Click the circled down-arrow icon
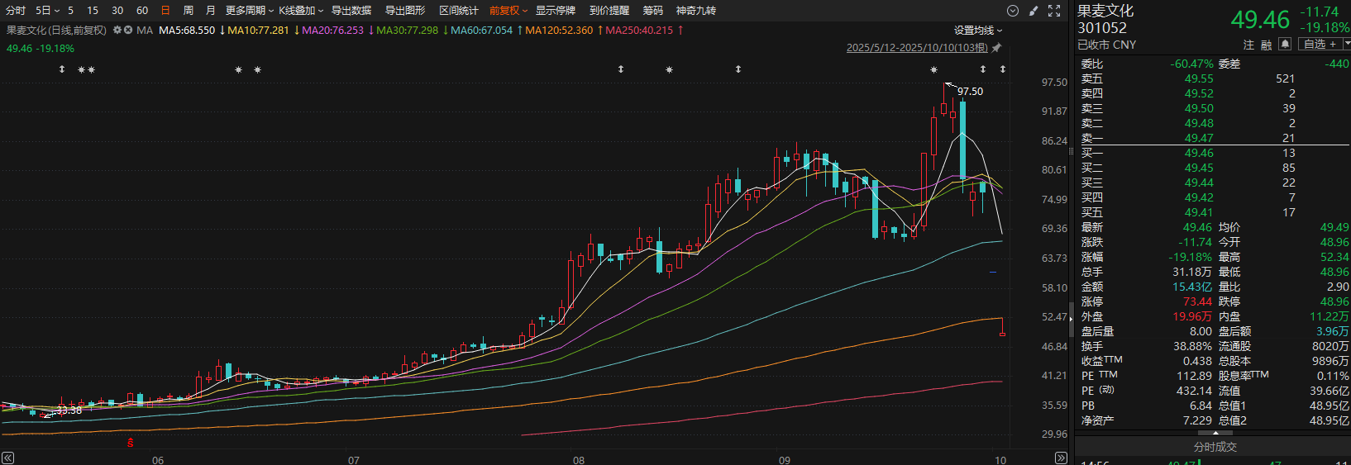1351x465 pixels. [x=1013, y=11]
